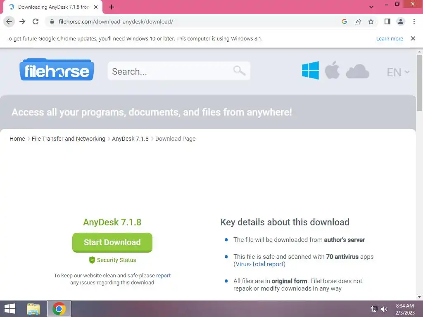
Task: Open the report issues link
Action: coord(163,275)
